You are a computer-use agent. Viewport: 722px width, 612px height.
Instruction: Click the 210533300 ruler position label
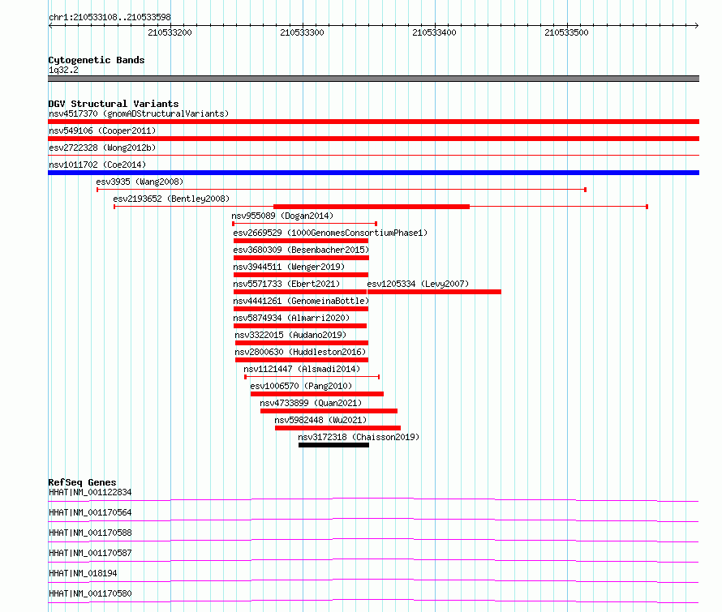point(302,32)
